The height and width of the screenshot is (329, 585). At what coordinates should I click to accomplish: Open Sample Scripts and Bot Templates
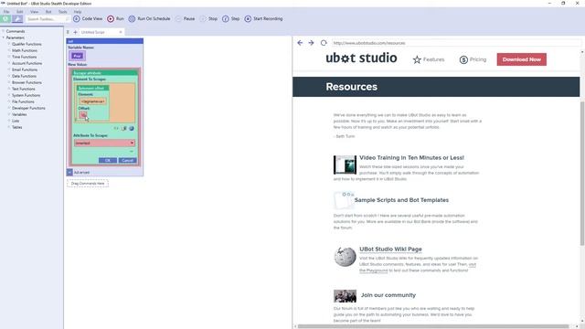[x=401, y=200]
